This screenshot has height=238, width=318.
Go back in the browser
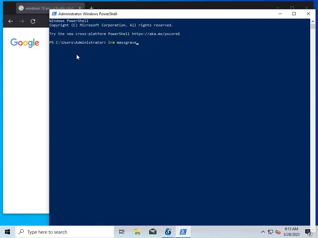[x=11, y=21]
